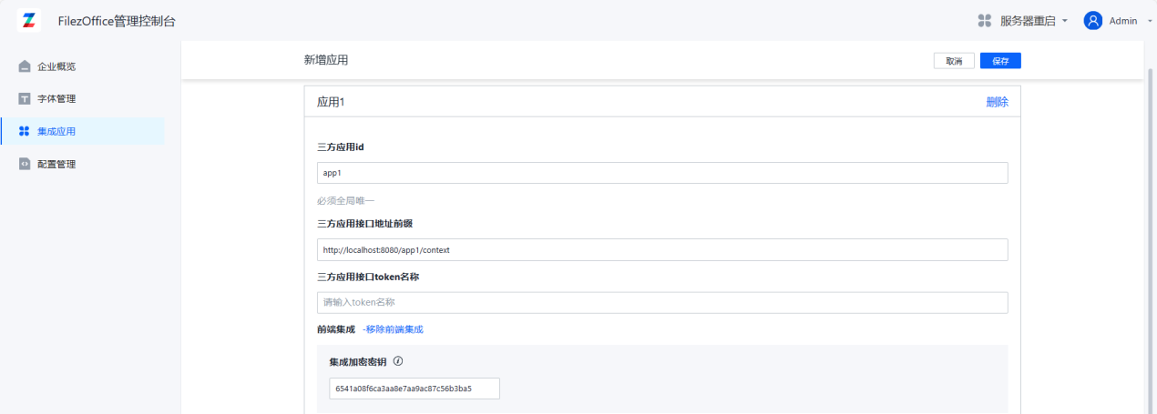Click the server restart grid icon
1157x414 pixels.
(984, 20)
